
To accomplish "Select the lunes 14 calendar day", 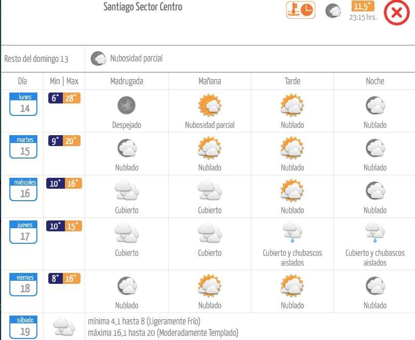I will 24,104.
